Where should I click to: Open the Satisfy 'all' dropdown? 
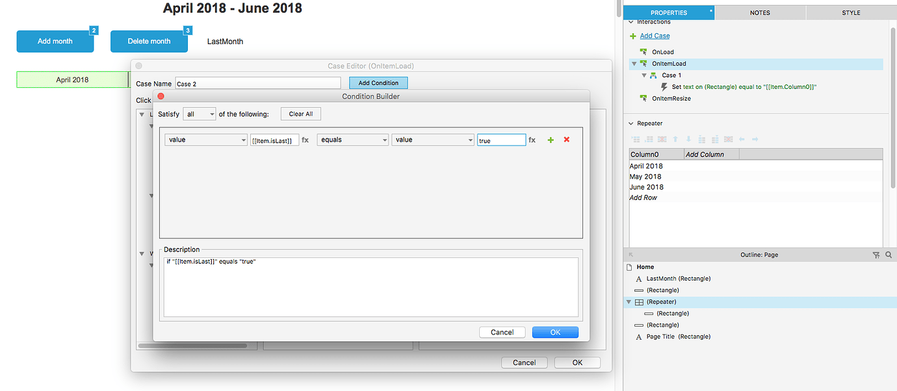[x=199, y=114]
